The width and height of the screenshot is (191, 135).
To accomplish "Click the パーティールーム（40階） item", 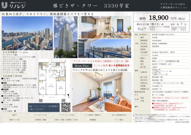I will click(13, 72).
